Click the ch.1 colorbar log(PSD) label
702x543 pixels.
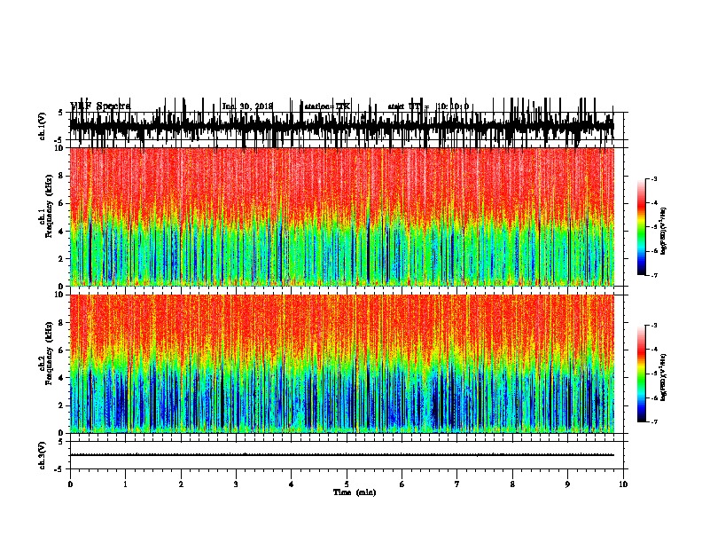[x=663, y=231]
